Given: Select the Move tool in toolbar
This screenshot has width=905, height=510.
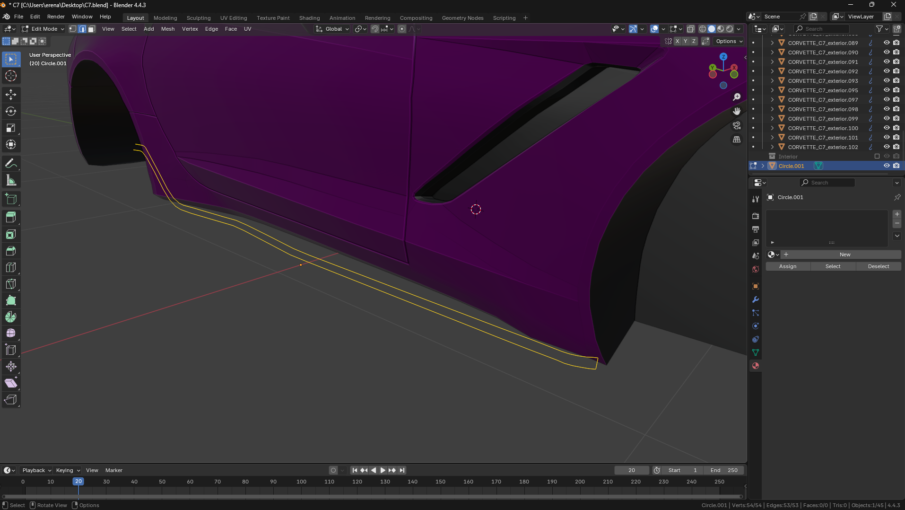Looking at the screenshot, I should 11,95.
